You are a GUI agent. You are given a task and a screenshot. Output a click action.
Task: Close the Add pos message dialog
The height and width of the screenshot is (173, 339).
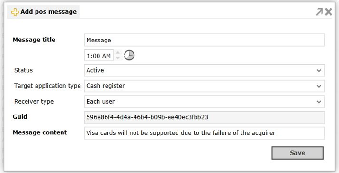point(329,12)
